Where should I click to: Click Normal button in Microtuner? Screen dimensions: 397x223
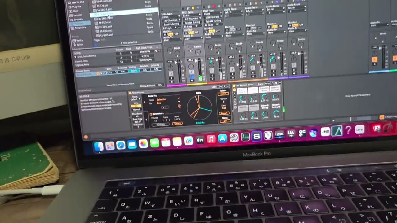(136, 110)
